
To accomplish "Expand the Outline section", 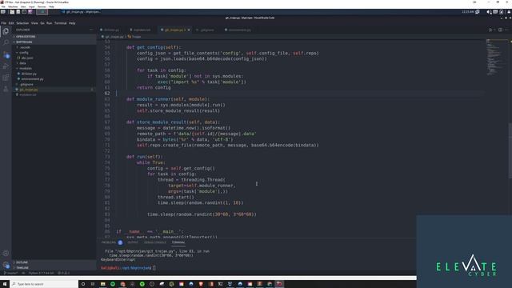I will pos(54,262).
